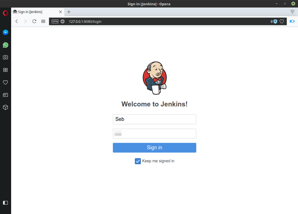The image size is (298, 214).
Task: Open the tab menu dropdown at top right
Action: point(292,12)
